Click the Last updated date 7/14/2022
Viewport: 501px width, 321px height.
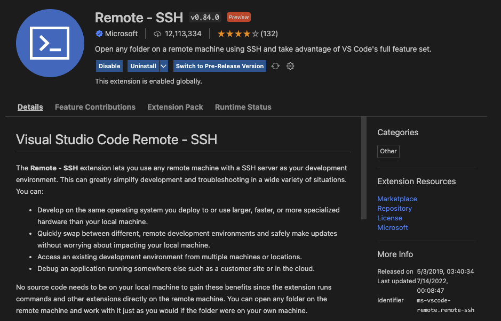coord(433,286)
